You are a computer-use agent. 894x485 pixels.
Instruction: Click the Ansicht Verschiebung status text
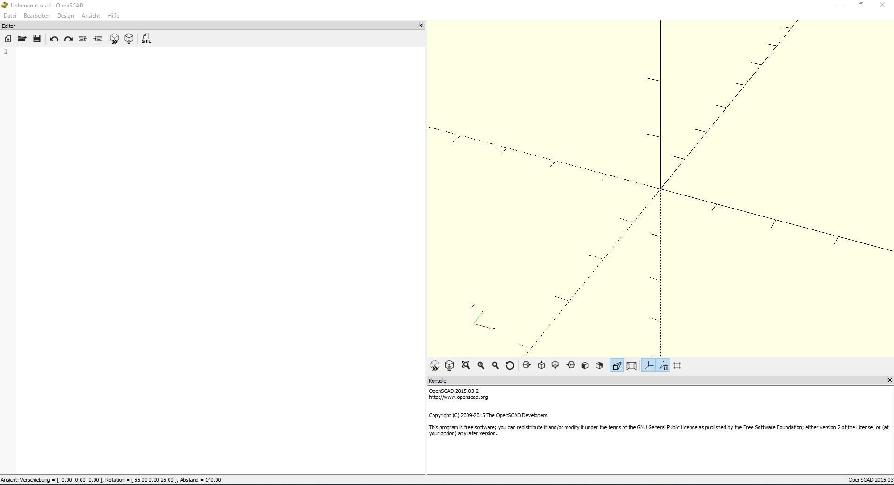coord(111,480)
